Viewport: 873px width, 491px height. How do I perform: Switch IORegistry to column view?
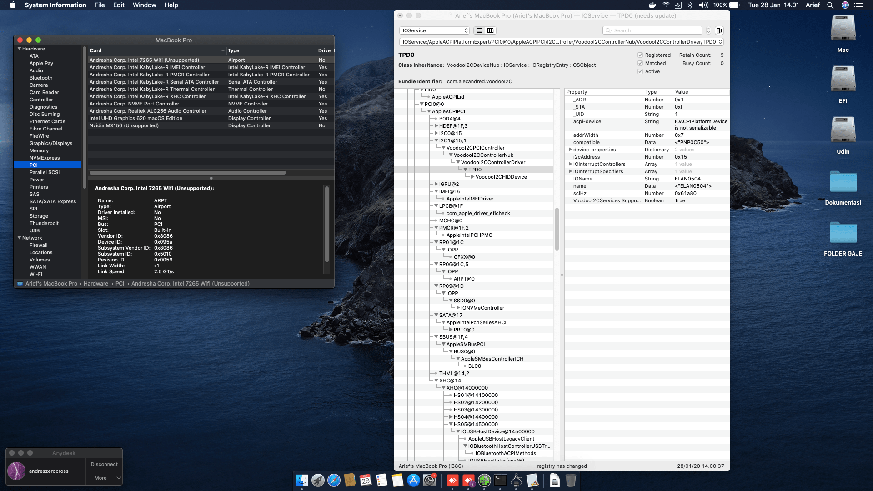coord(490,30)
